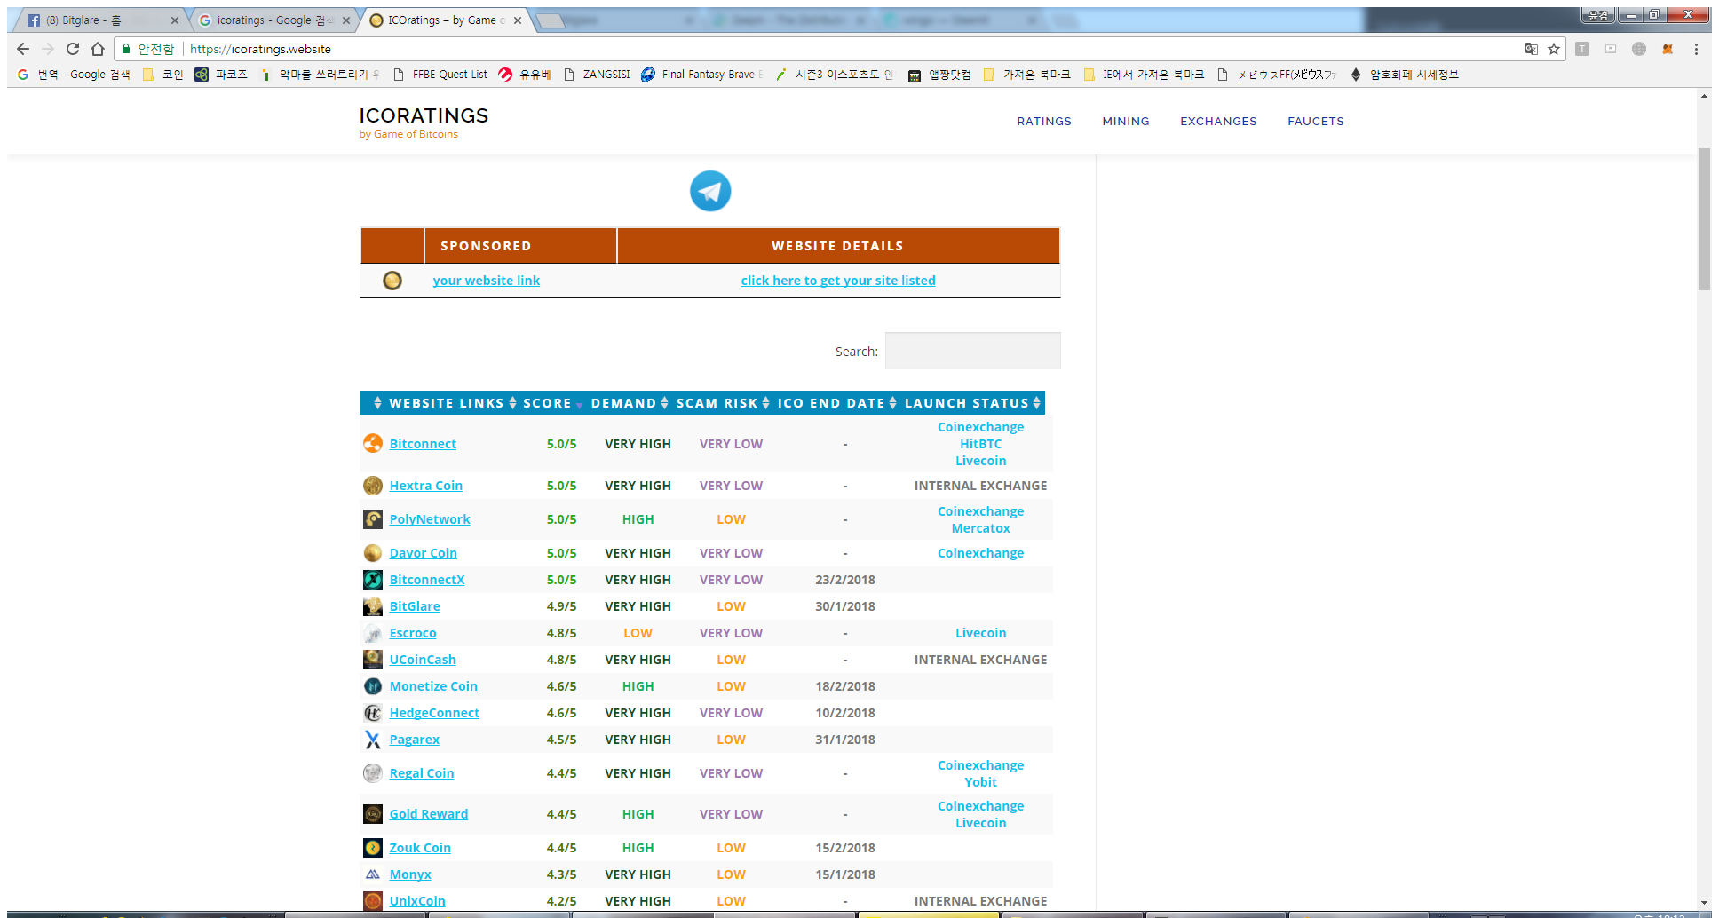This screenshot has height=918, width=1719.
Task: Close the ICOratings browser tab
Action: pyautogui.click(x=518, y=20)
